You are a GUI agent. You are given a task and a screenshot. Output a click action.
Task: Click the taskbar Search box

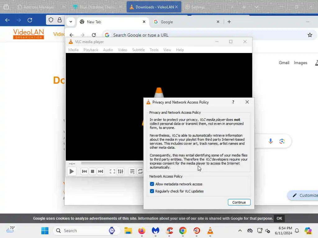tap(87, 231)
